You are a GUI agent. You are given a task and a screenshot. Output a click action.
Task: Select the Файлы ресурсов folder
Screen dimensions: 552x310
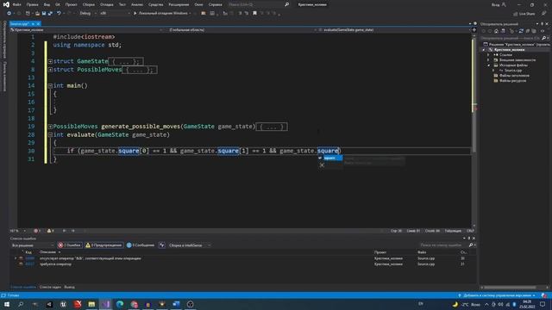[510, 81]
